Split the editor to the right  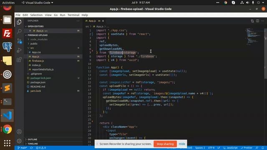257,21
